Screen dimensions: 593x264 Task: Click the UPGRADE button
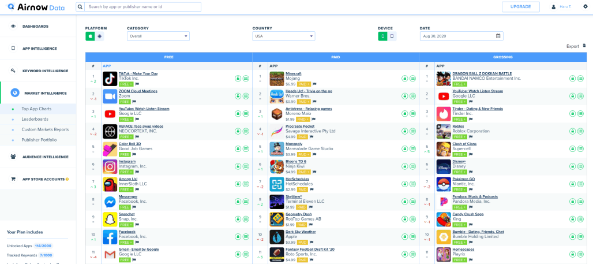[x=521, y=7]
